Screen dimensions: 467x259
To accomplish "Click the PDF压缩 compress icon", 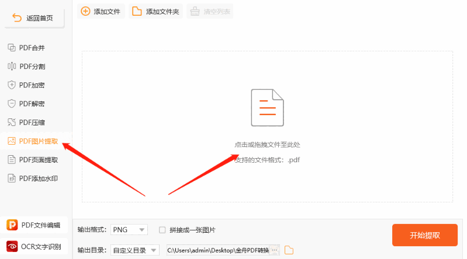I will coord(11,123).
